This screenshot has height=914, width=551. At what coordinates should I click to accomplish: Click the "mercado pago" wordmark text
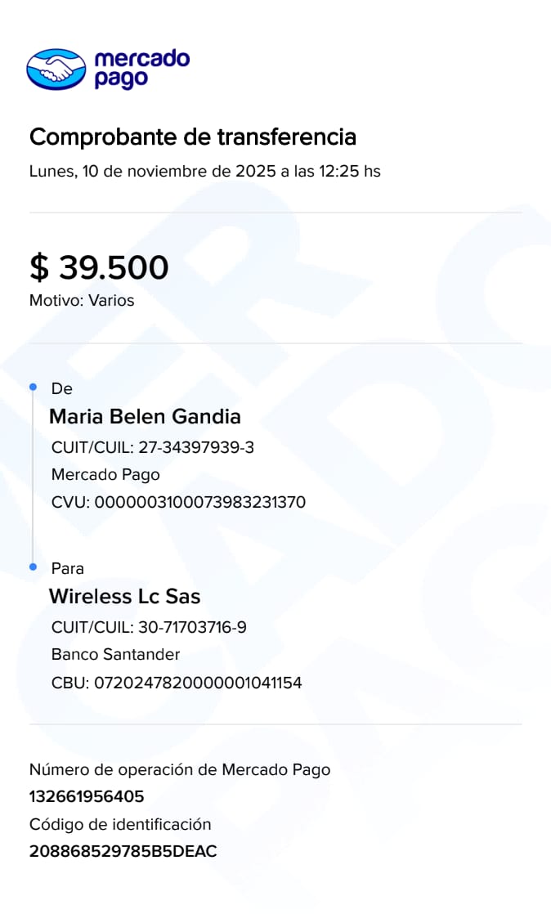[x=141, y=69]
